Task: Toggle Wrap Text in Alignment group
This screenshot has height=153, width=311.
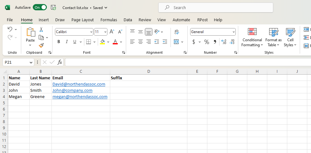Action: 177,32
